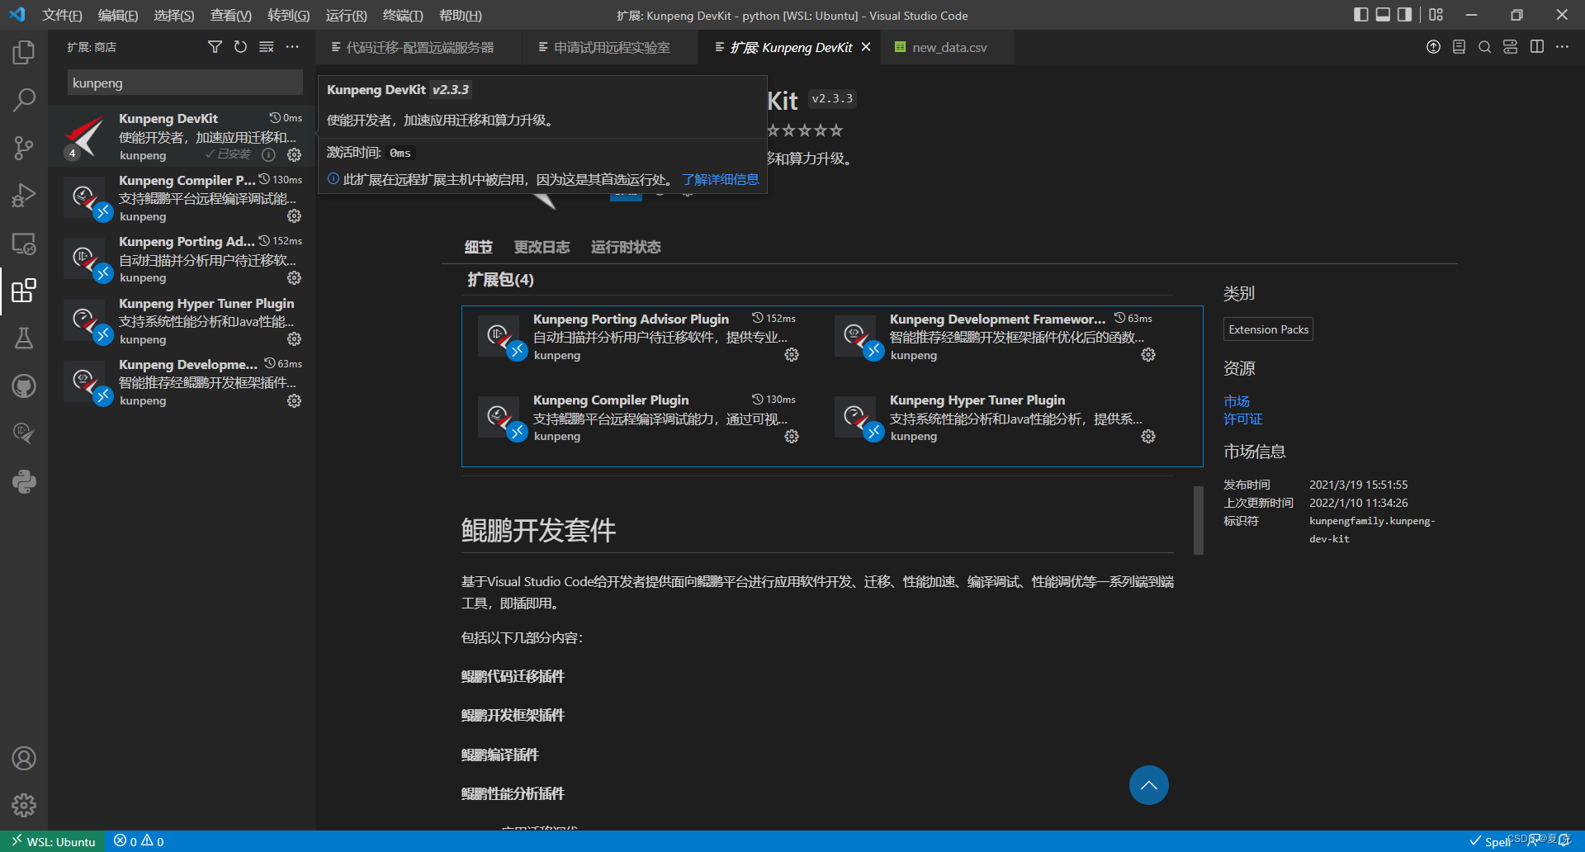Select the 运行时状态 tab
Image resolution: width=1585 pixels, height=852 pixels.
(626, 247)
